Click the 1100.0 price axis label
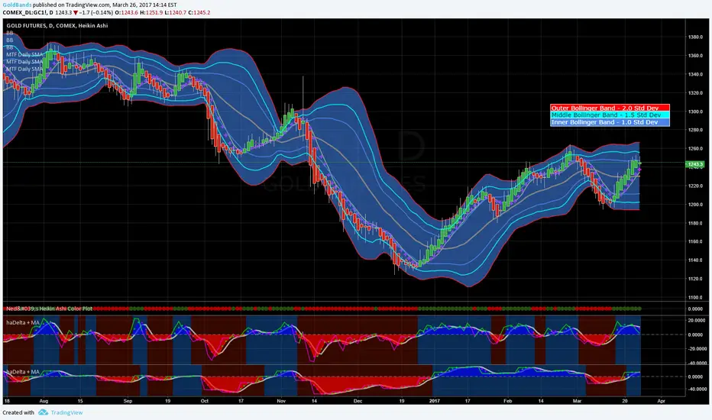This screenshot has width=712, height=420. (695, 297)
